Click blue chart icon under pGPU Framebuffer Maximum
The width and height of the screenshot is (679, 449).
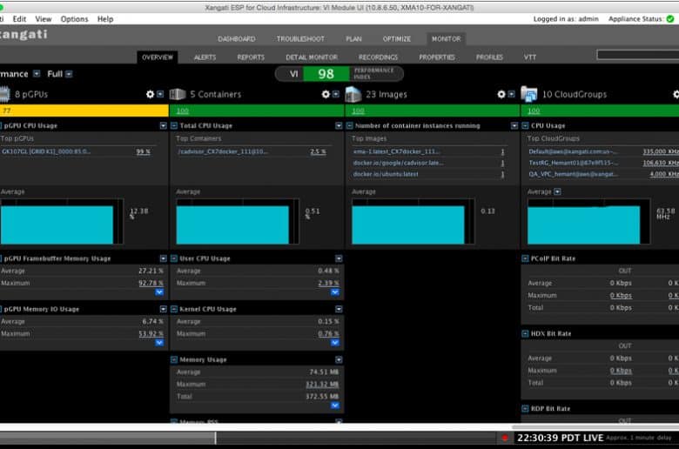tap(159, 292)
